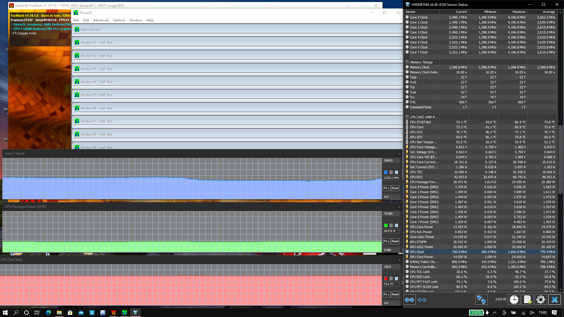
Task: Open FurMark from the taskbar
Action: point(114,313)
